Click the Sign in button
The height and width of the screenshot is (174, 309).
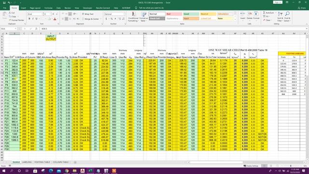pyautogui.click(x=278, y=2)
